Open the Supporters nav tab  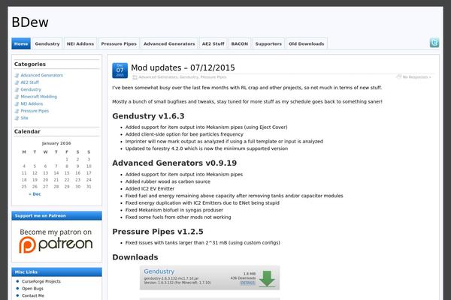268,43
